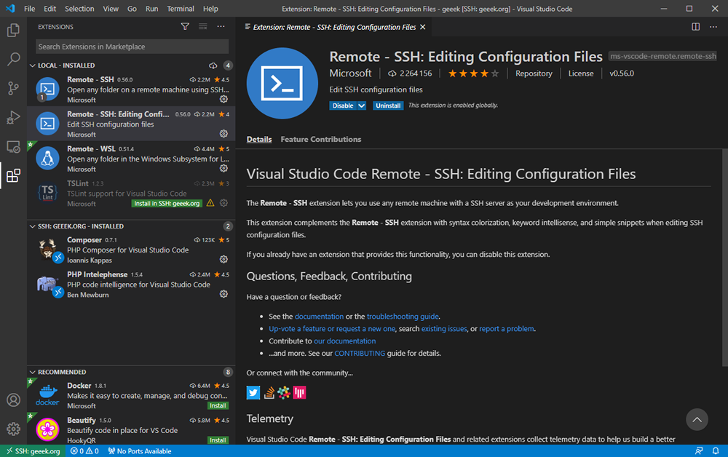Click SSH: geeek.org remote status indicator
Viewport: 728px width, 457px height.
[x=33, y=451]
